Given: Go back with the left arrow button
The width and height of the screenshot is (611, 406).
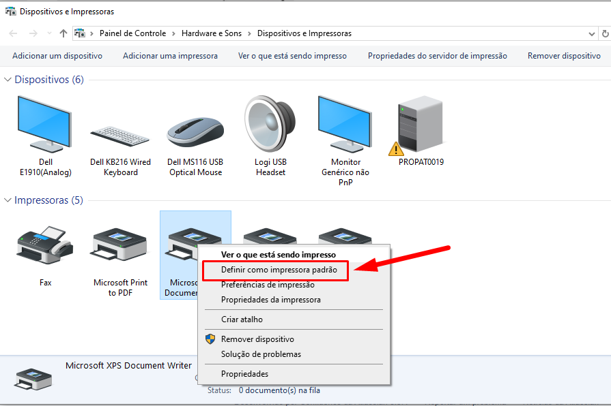Looking at the screenshot, I should (13, 33).
